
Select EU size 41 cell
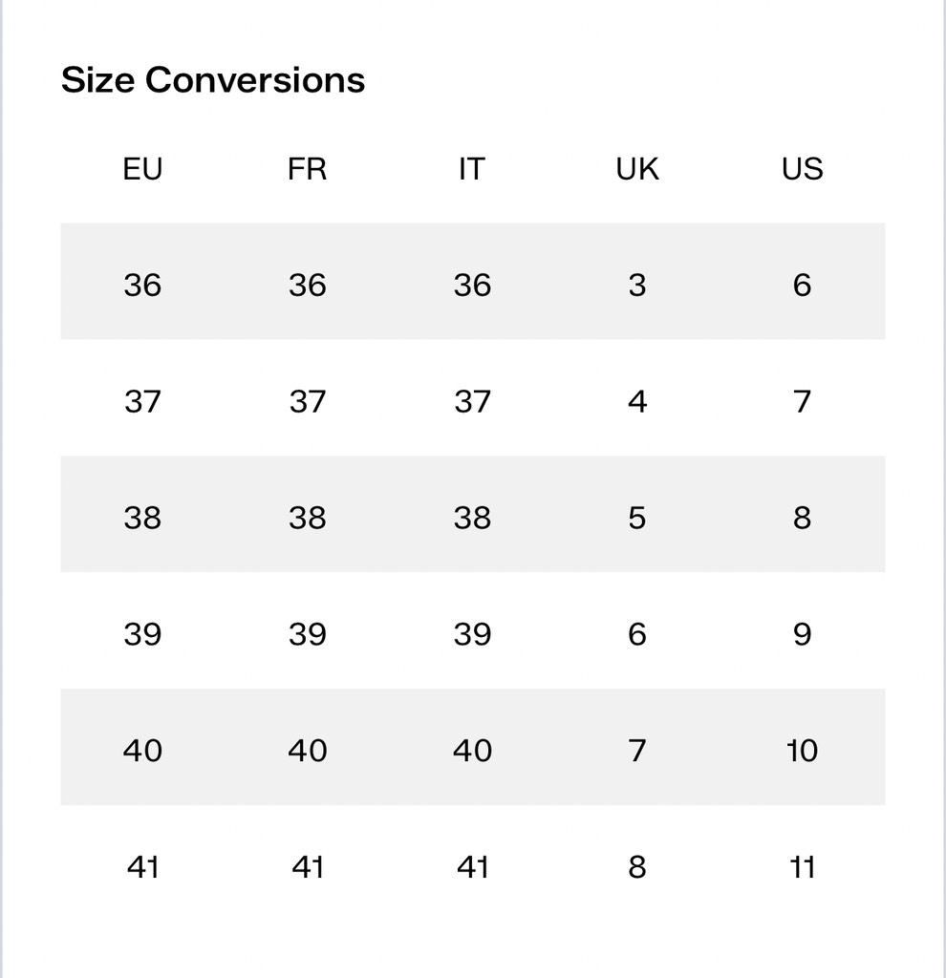point(142,867)
